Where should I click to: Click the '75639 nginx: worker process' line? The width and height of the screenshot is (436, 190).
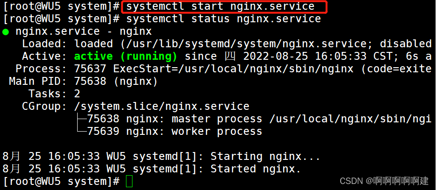[175, 131]
